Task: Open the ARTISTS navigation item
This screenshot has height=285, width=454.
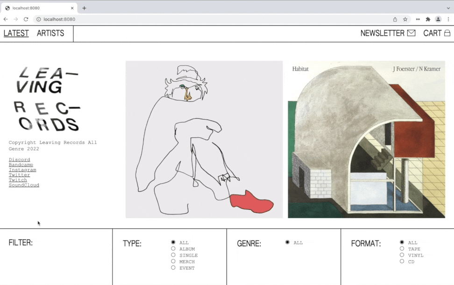Action: pyautogui.click(x=50, y=33)
